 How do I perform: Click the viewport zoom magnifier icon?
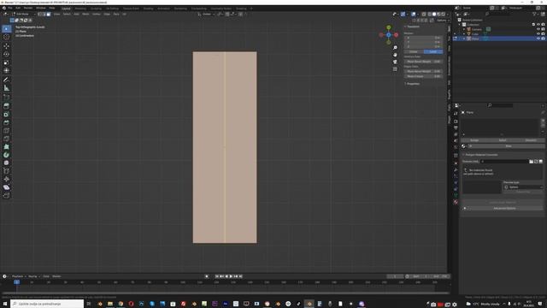coord(395,48)
